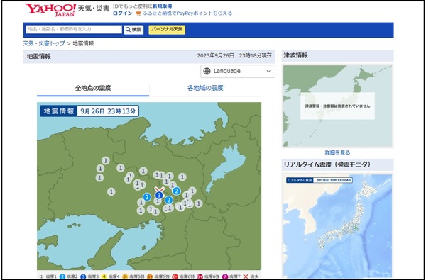Click the 新規取得 ID registration link
This screenshot has height=280, width=426.
click(162, 6)
